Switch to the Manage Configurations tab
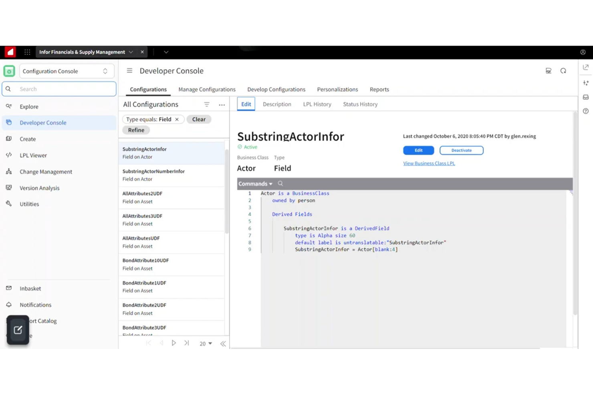593x395 pixels. coord(207,90)
